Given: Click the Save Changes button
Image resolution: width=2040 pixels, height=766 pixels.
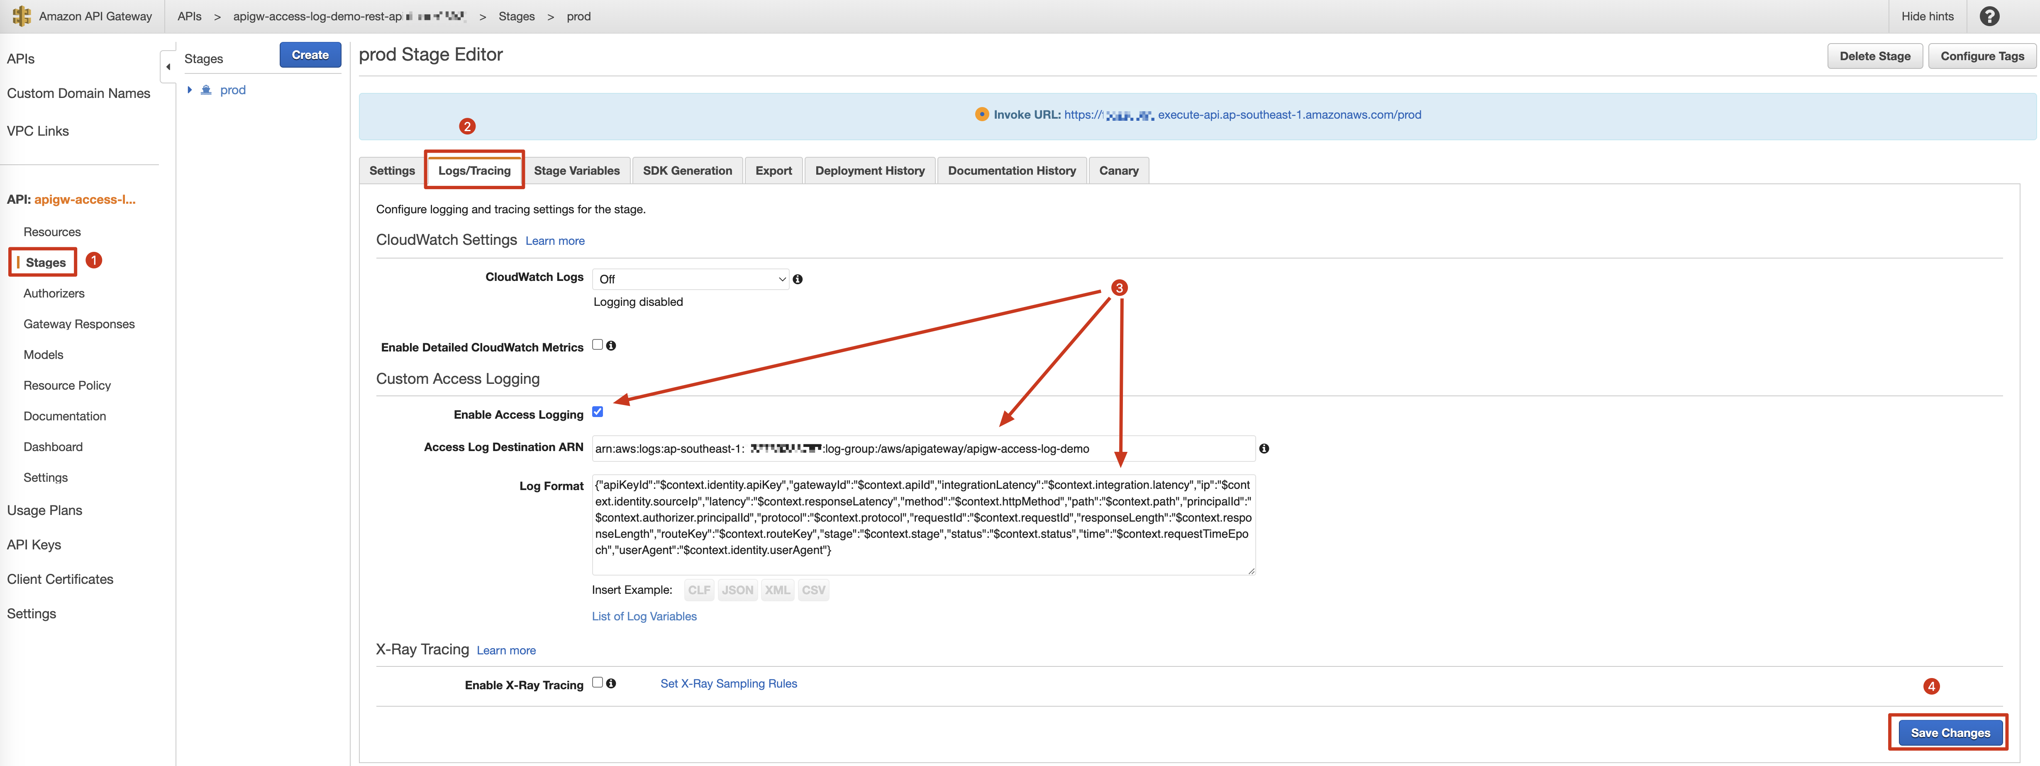Looking at the screenshot, I should pos(1950,733).
